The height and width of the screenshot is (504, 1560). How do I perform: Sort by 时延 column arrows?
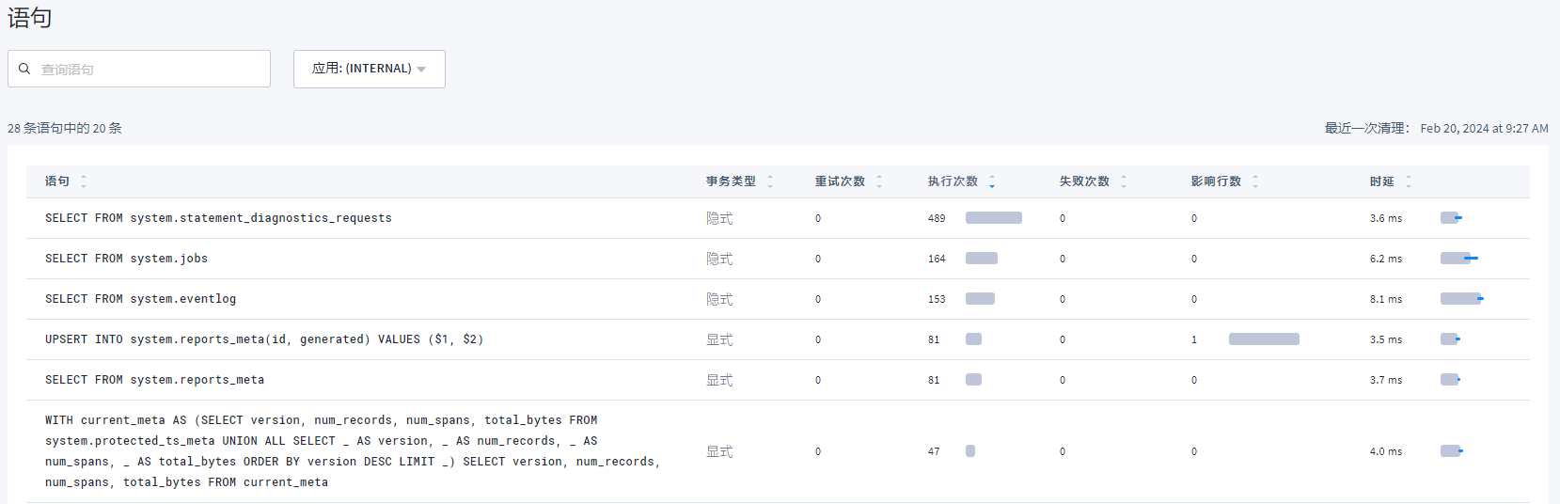1409,181
